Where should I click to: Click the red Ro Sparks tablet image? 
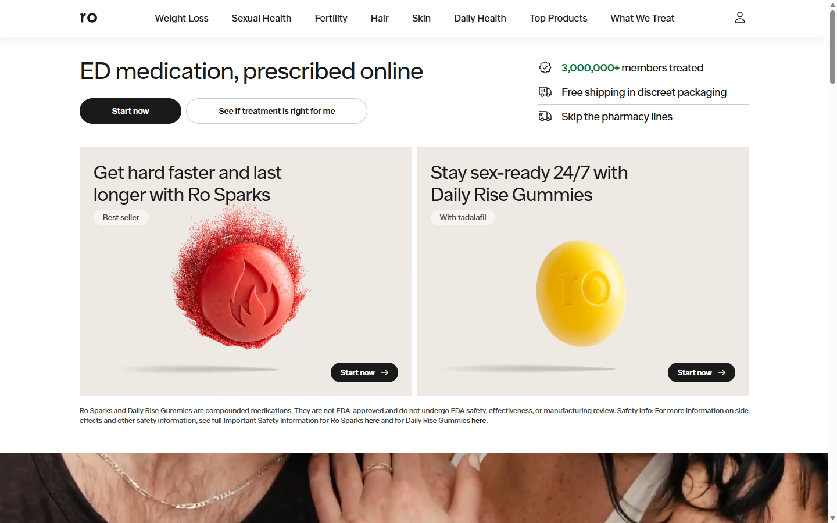point(241,278)
